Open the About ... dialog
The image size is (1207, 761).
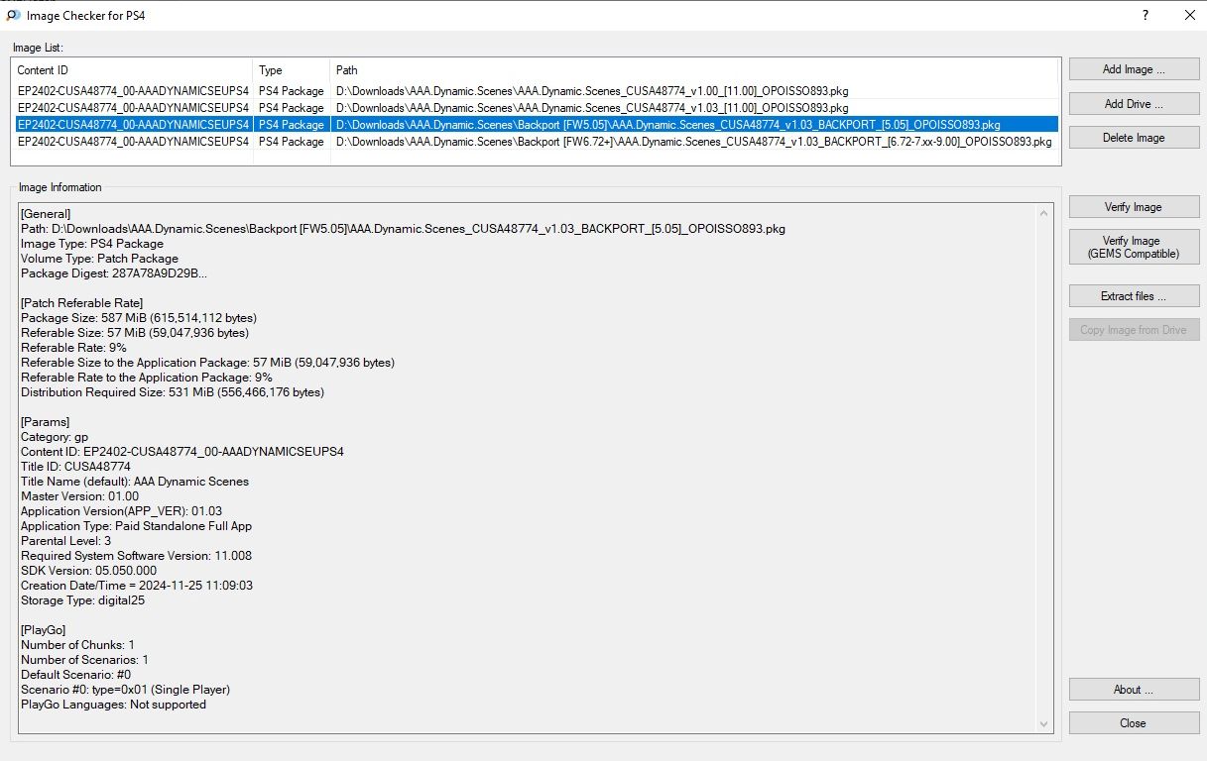(1134, 690)
